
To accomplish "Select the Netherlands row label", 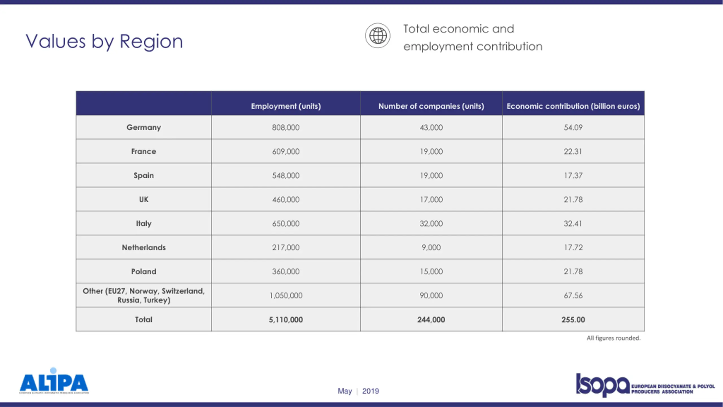I will [144, 248].
